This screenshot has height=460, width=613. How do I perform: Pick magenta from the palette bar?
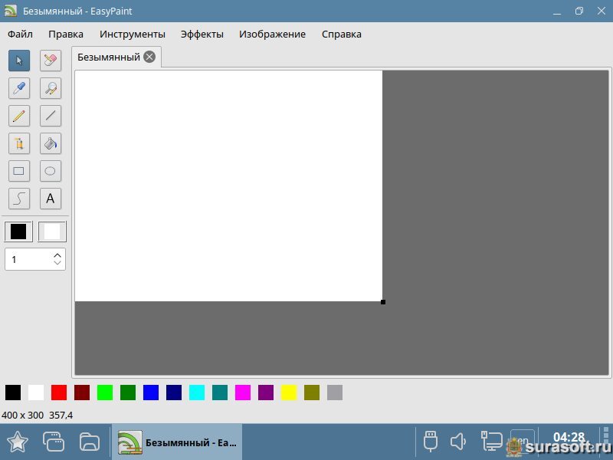click(x=243, y=393)
